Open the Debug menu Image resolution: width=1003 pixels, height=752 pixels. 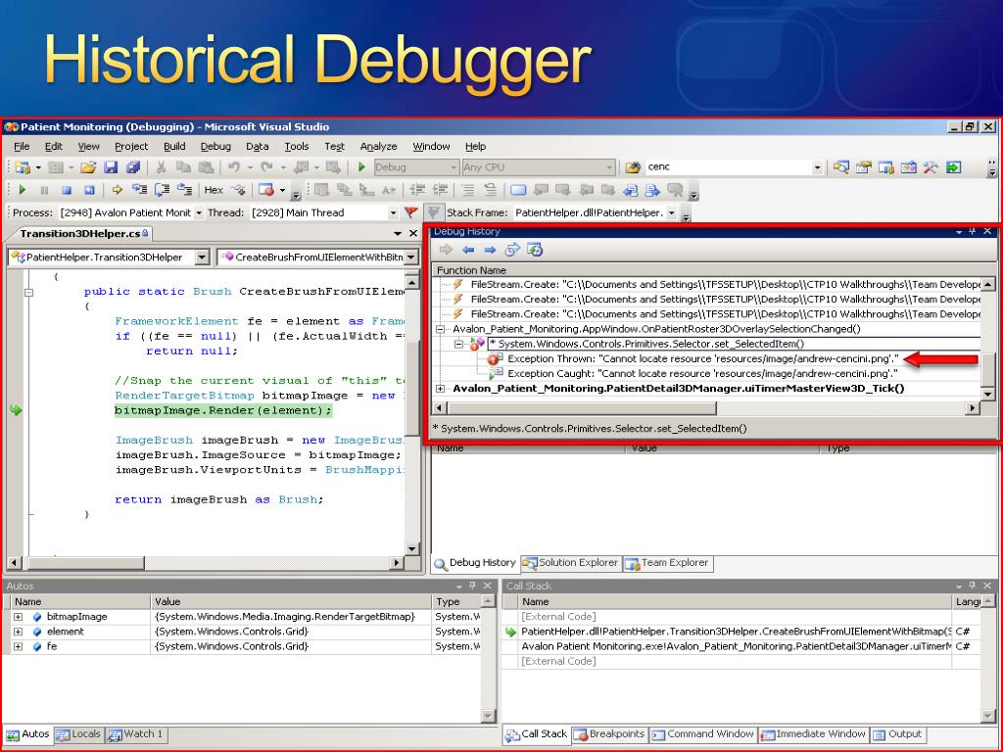pyautogui.click(x=215, y=147)
